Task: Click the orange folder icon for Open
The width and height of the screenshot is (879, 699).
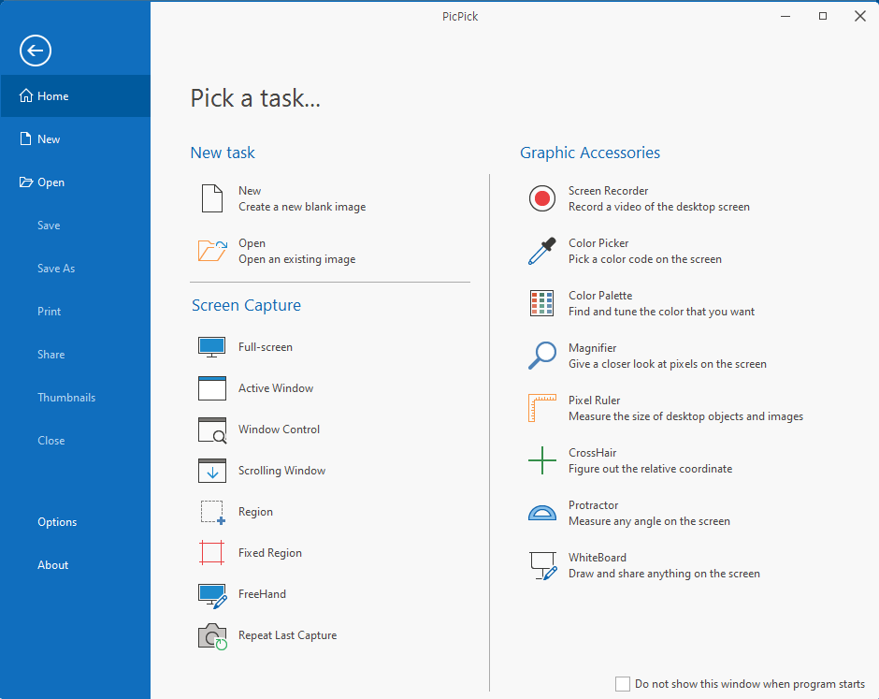Action: coord(212,250)
